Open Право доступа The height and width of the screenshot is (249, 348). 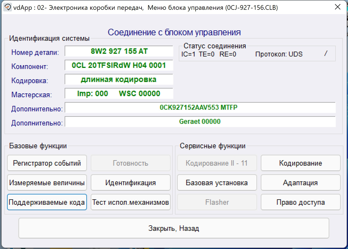(x=301, y=202)
